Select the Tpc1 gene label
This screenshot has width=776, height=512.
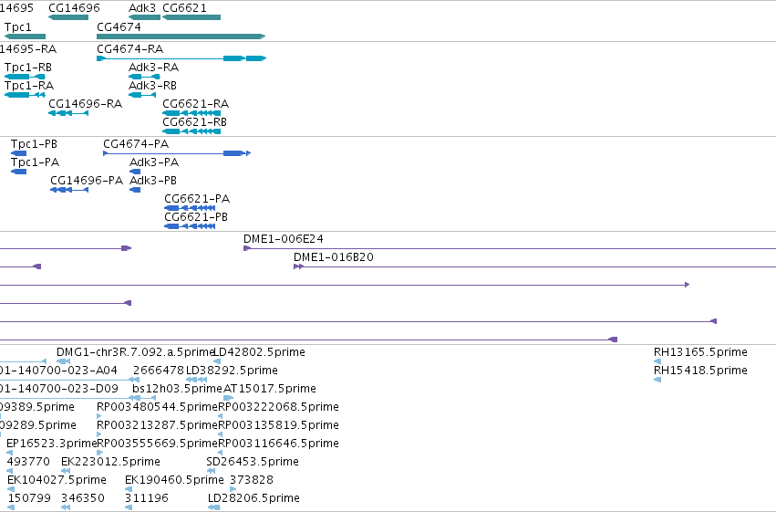18,26
